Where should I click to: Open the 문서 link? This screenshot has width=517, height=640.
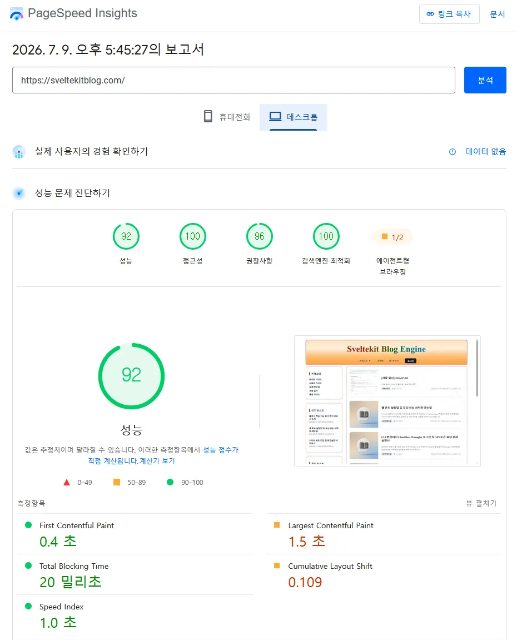[498, 14]
